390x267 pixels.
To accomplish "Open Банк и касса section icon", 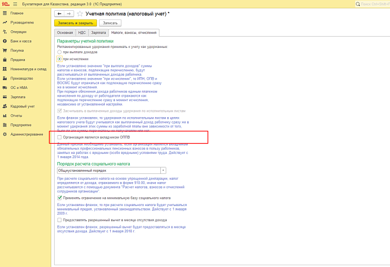I will (4, 41).
